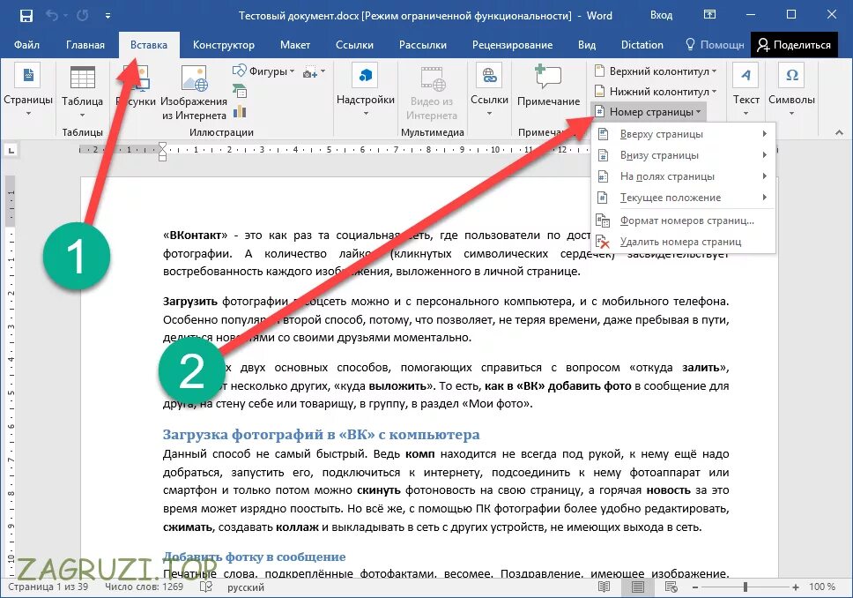
Task: Open Ribbon Display Options icon
Action: point(709,15)
